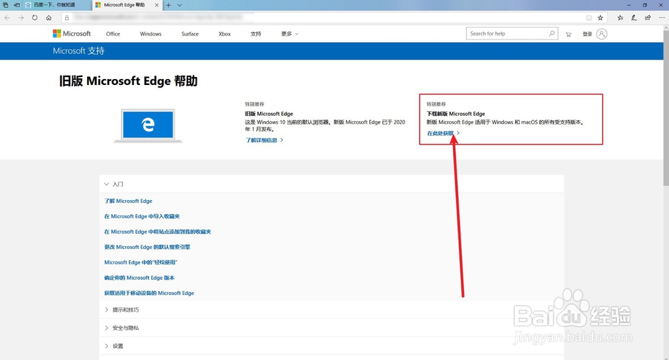Open 在 Microsoft Edge 中将站点添加到我的收藏夹 link

tap(157, 232)
